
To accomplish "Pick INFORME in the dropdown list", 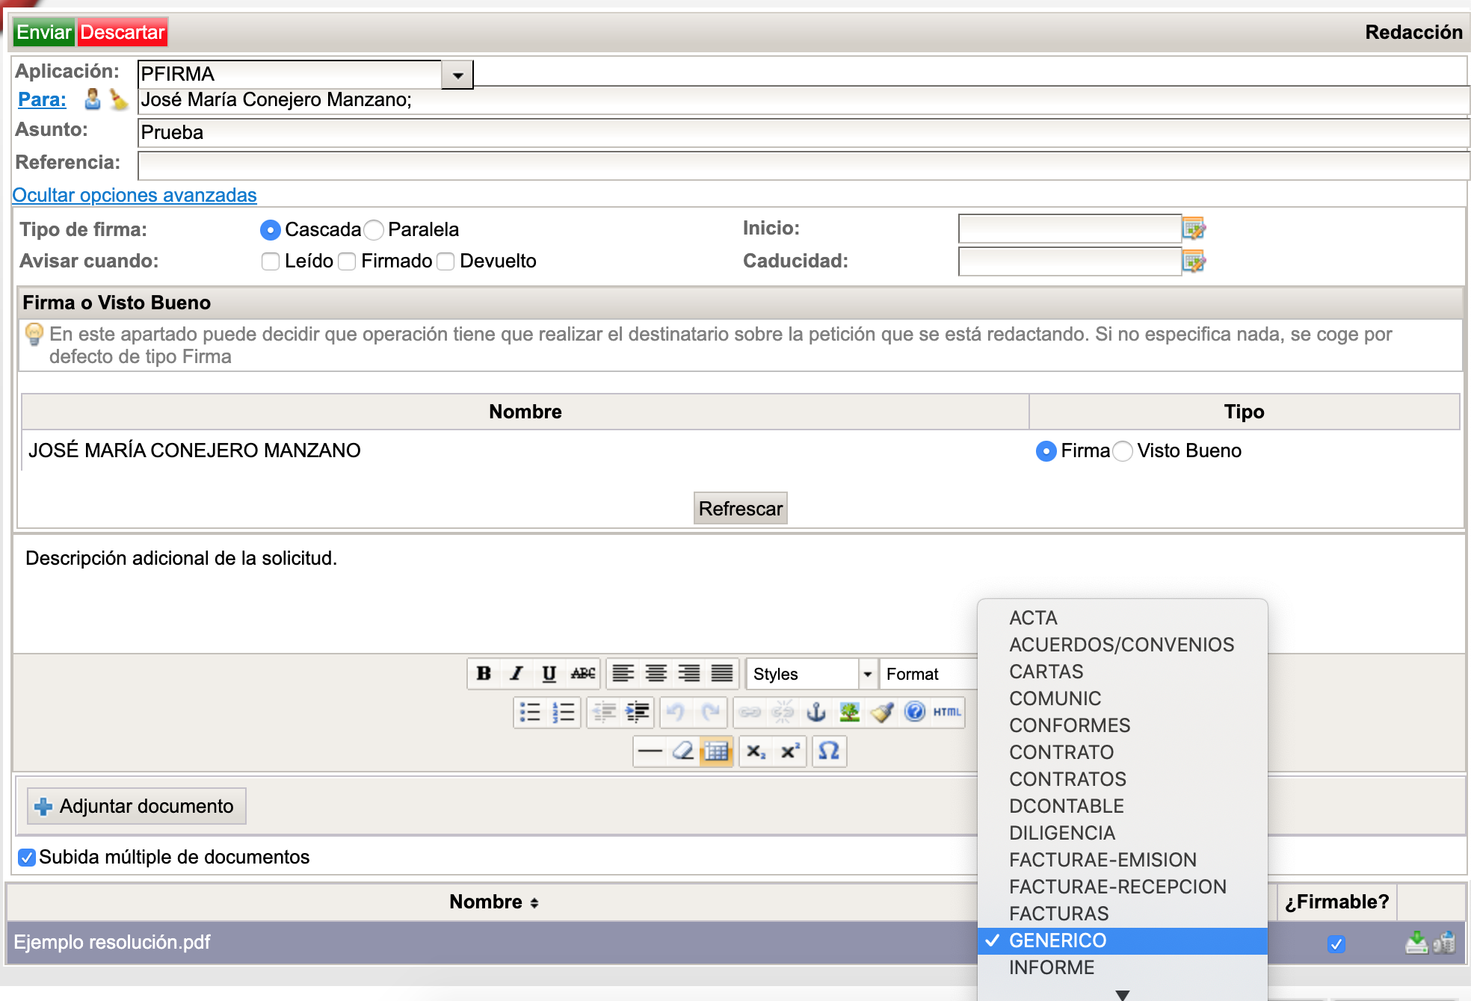I will click(1051, 967).
